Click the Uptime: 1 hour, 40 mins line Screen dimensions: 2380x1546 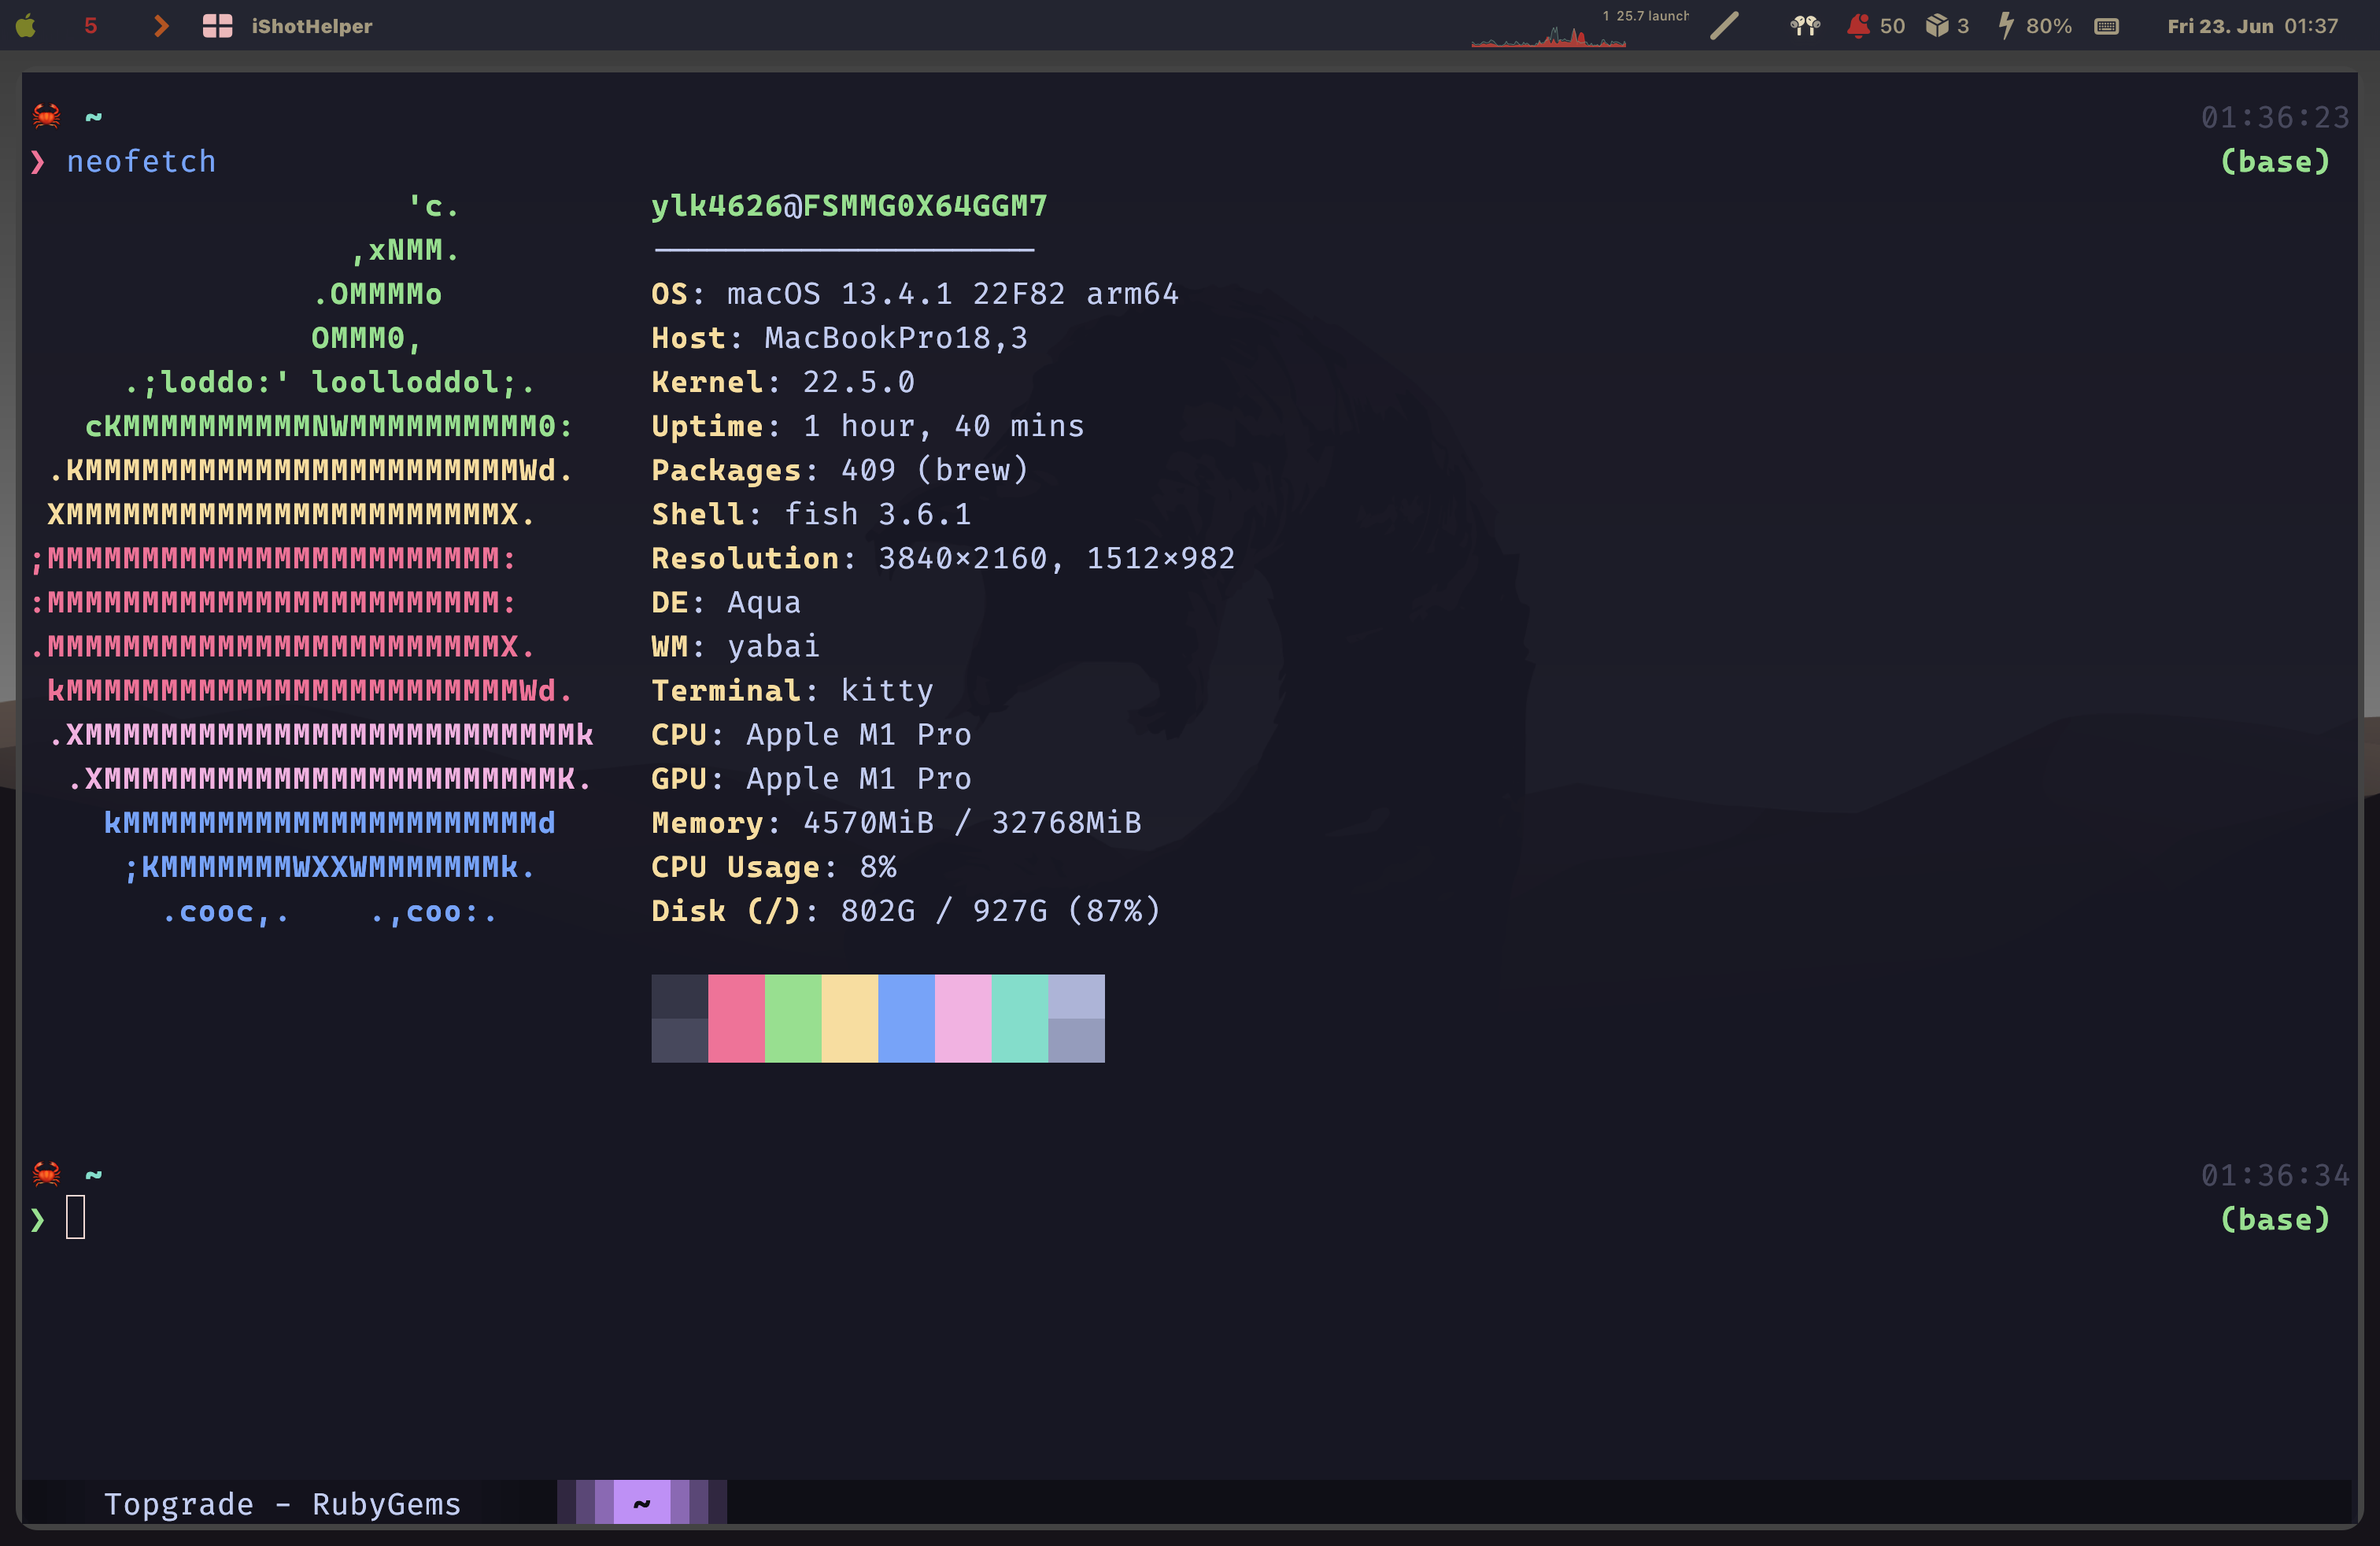point(868,426)
